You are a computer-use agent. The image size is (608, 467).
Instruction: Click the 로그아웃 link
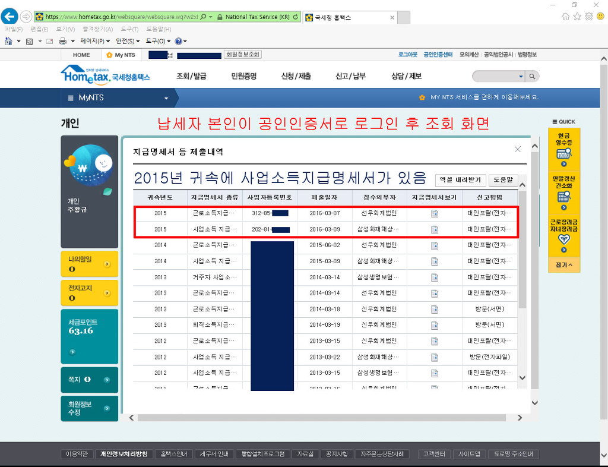(408, 55)
